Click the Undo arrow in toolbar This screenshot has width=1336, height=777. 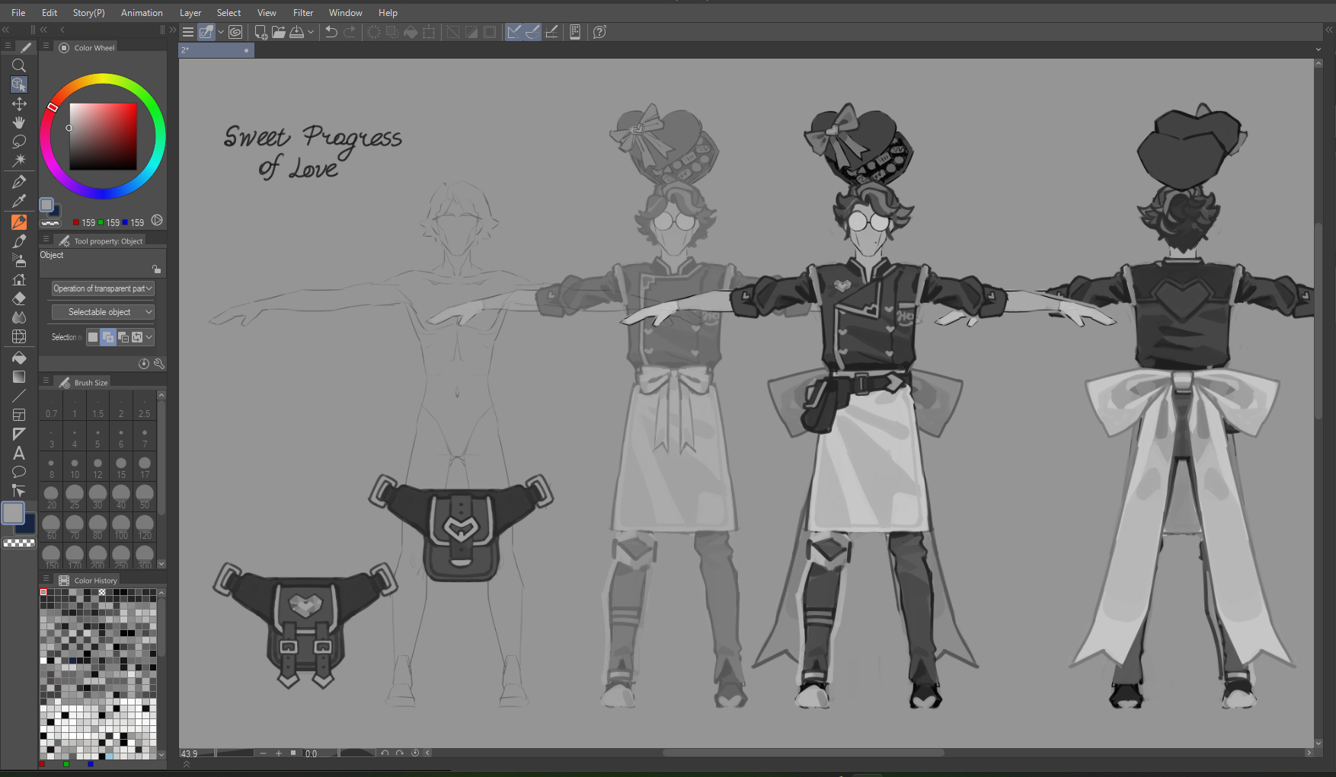pyautogui.click(x=331, y=32)
